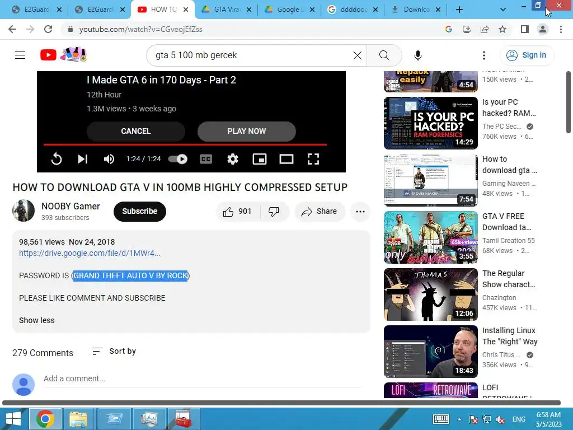Viewport: 573px width, 430px height.
Task: Switch to Google Drive tab
Action: click(290, 10)
